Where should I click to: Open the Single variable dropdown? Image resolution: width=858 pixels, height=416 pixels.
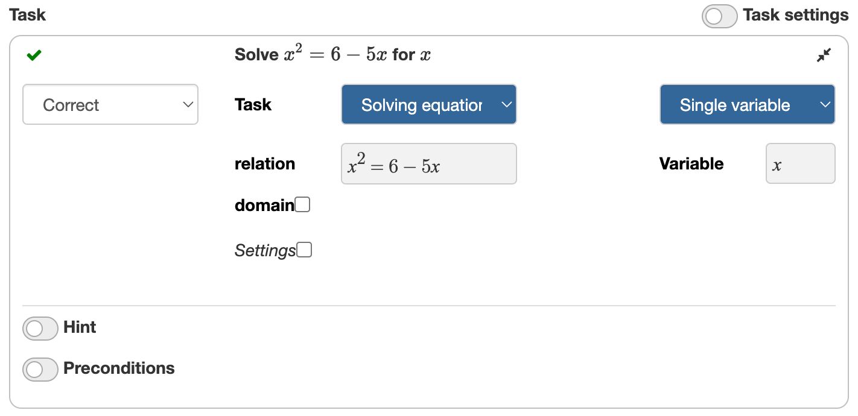(x=747, y=104)
